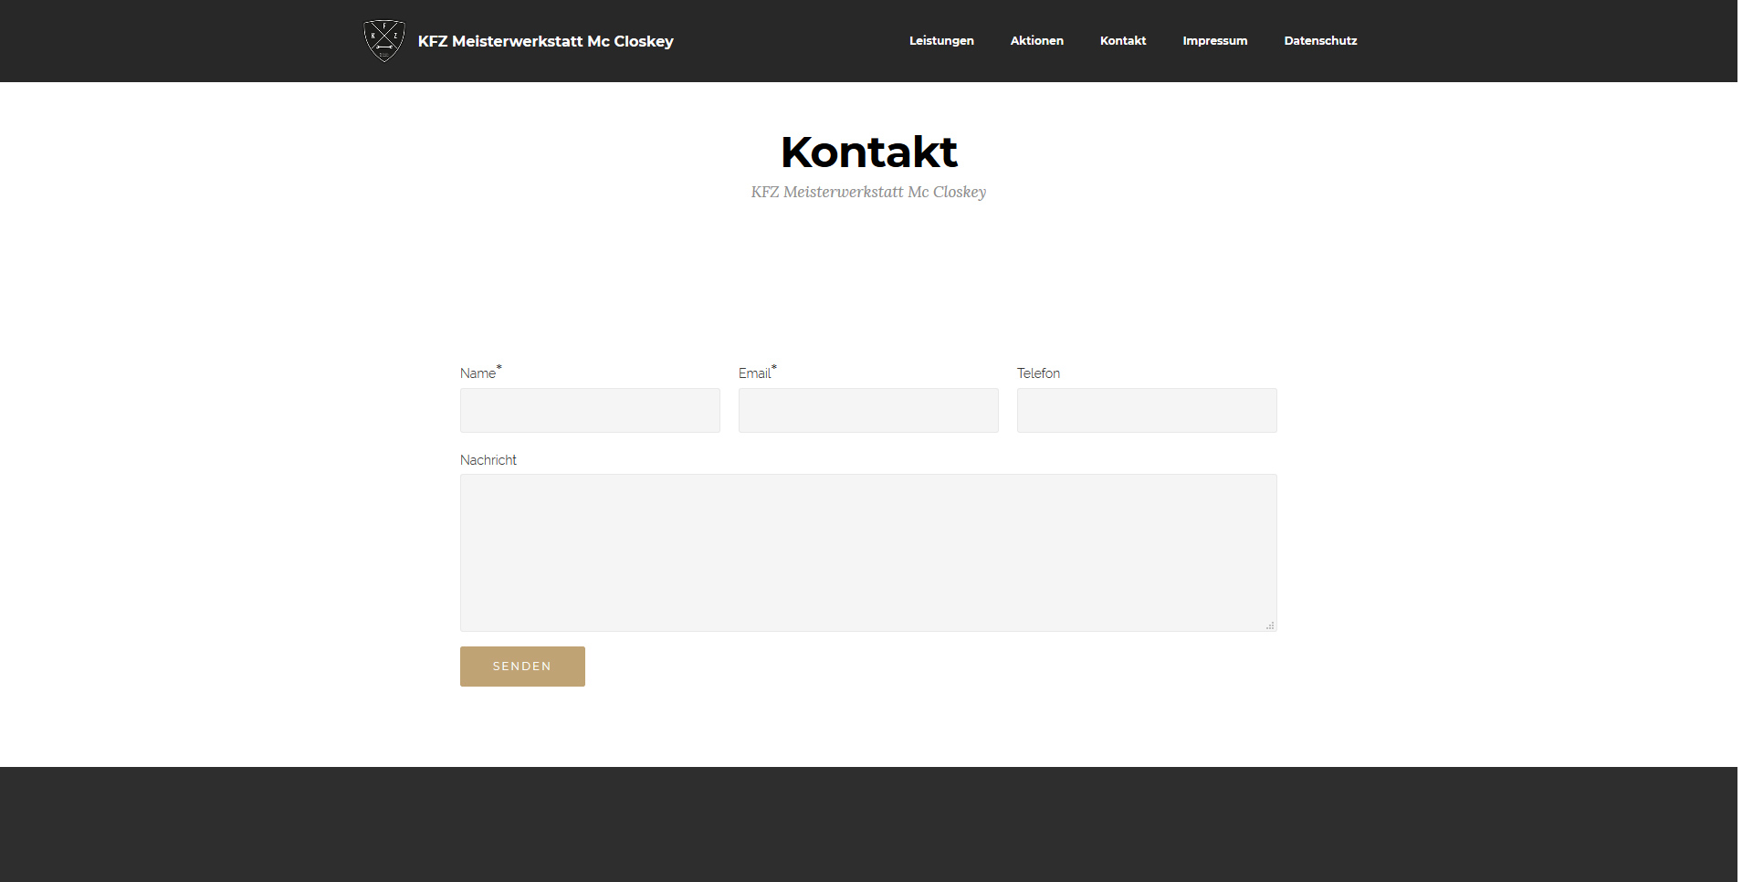Image resolution: width=1753 pixels, height=882 pixels.
Task: Select Kontakt in the navigation bar
Action: point(1122,41)
